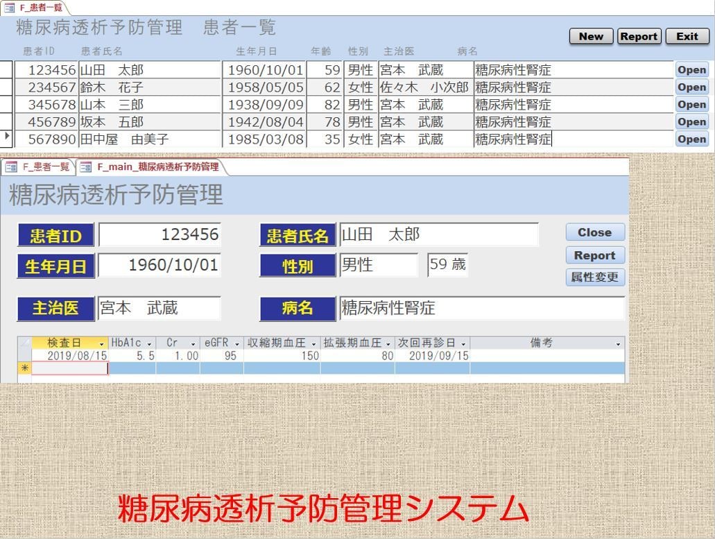The image size is (715, 539).
Task: Click the next visit date 2019/09/15
Action: coord(432,356)
